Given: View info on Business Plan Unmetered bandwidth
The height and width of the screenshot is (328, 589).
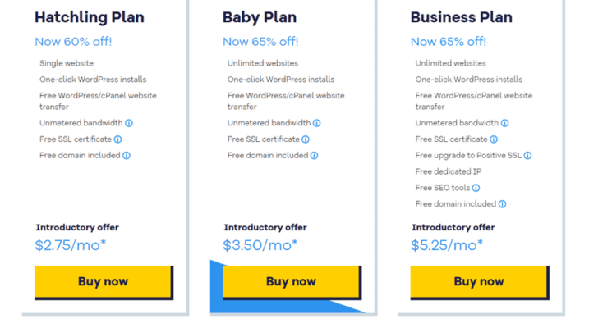Looking at the screenshot, I should pyautogui.click(x=505, y=123).
